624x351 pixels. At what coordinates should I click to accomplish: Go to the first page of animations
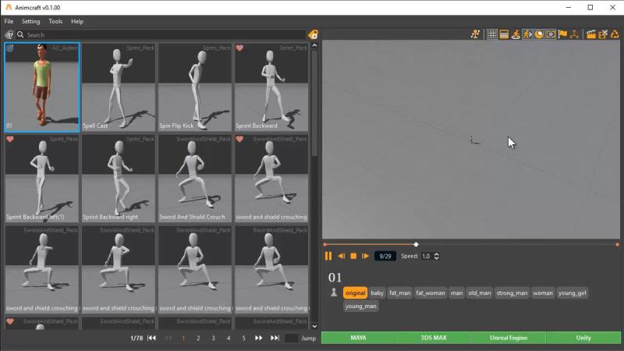pos(151,338)
